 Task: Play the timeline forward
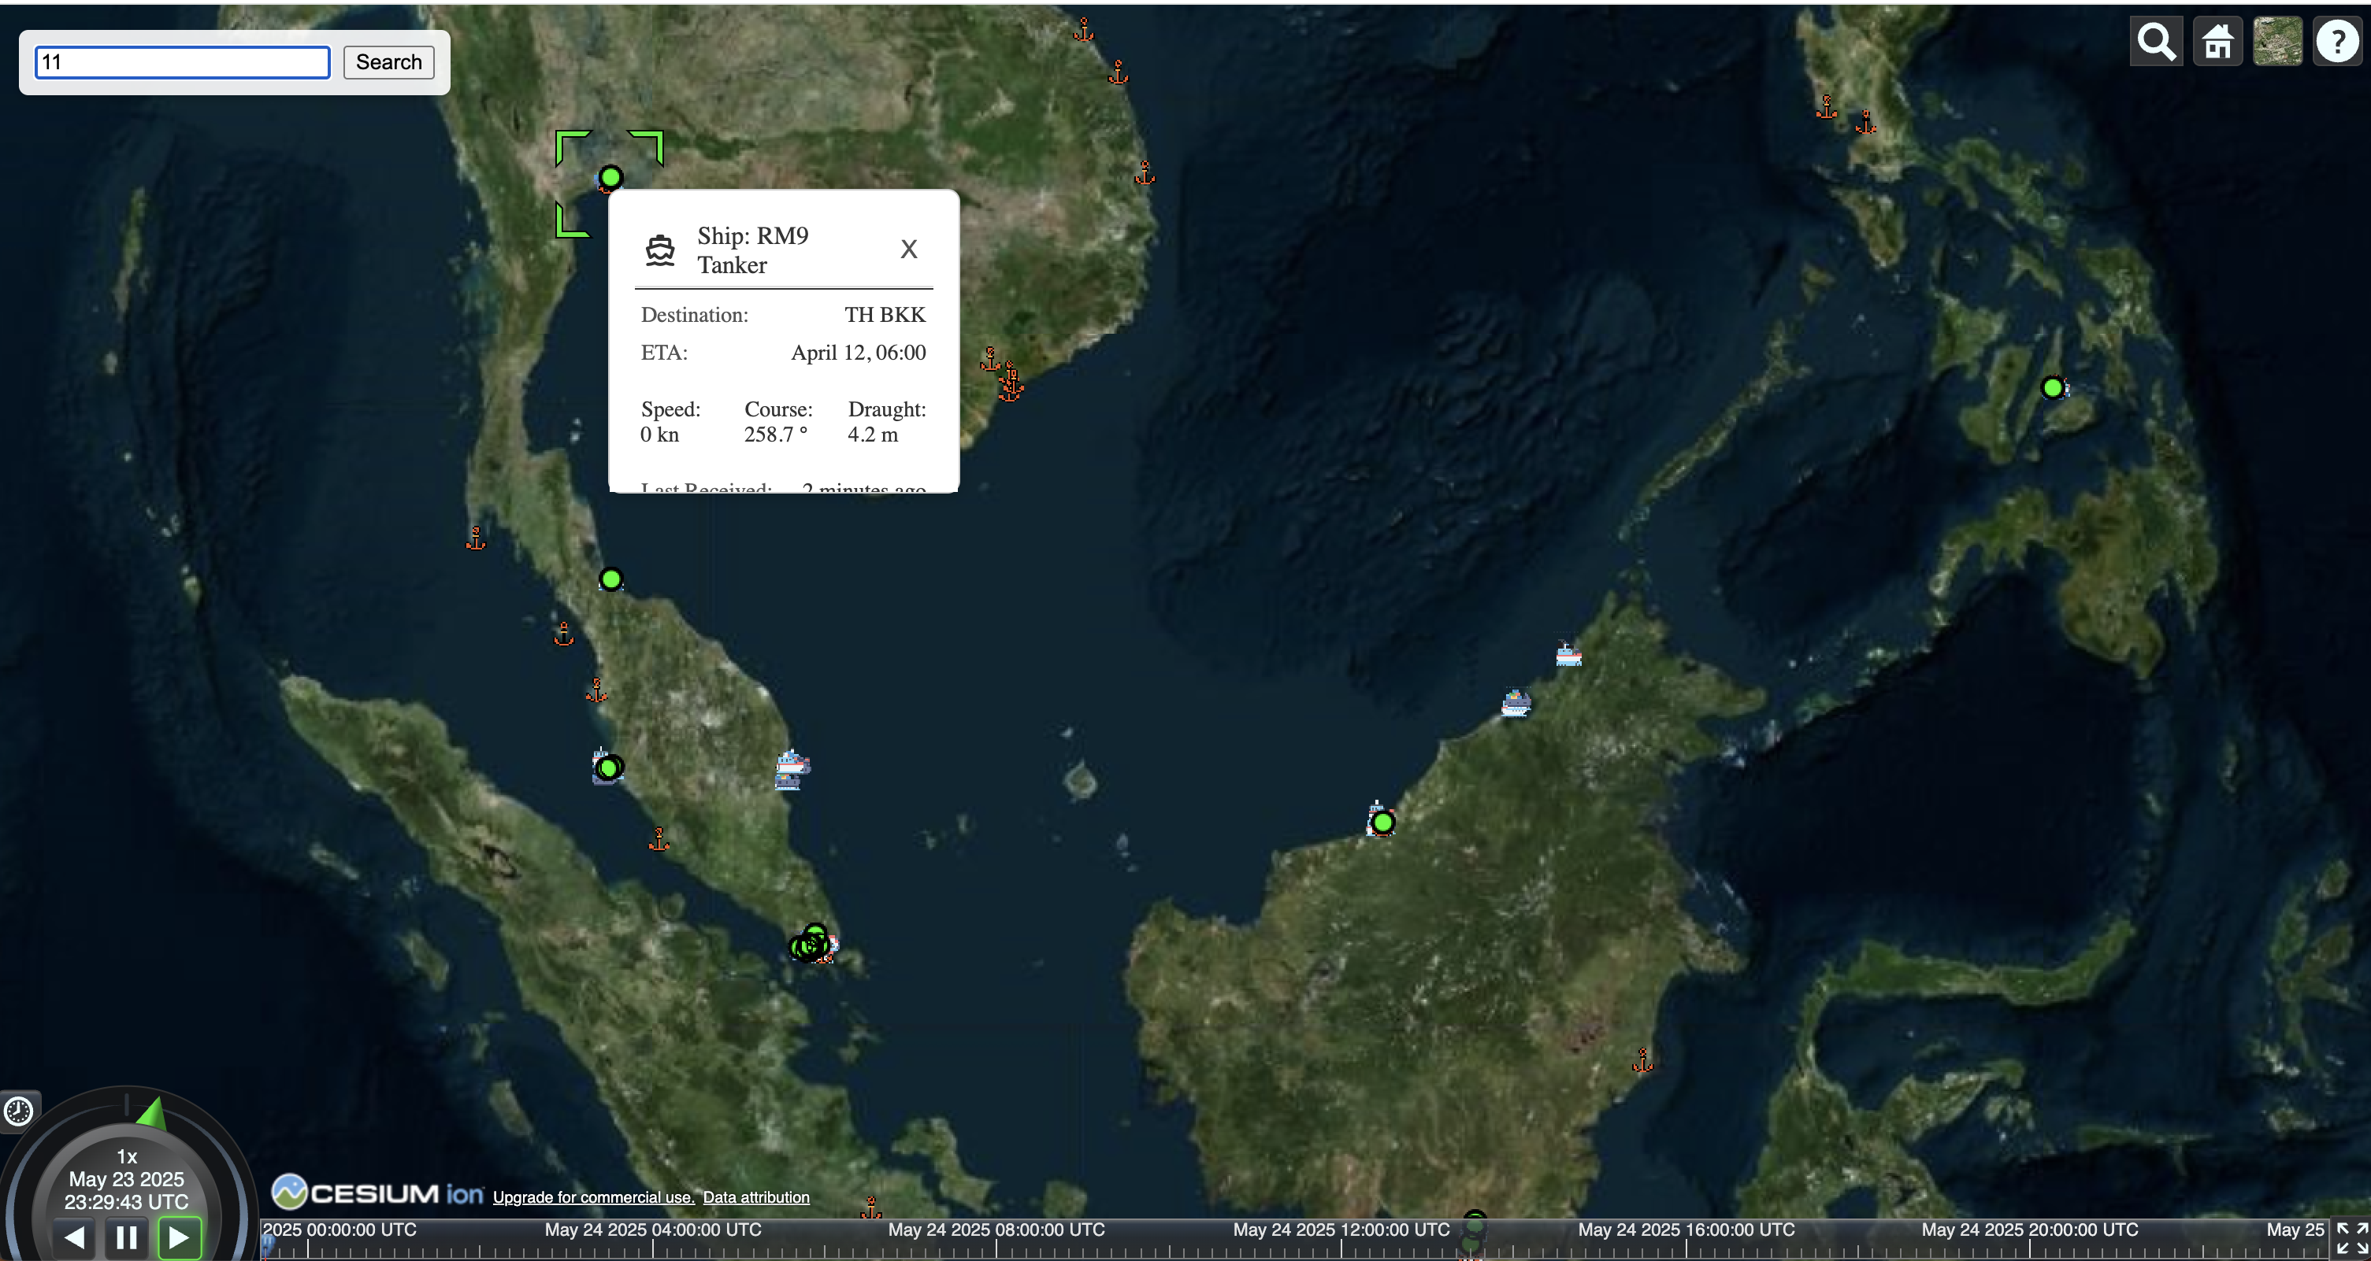pos(180,1237)
